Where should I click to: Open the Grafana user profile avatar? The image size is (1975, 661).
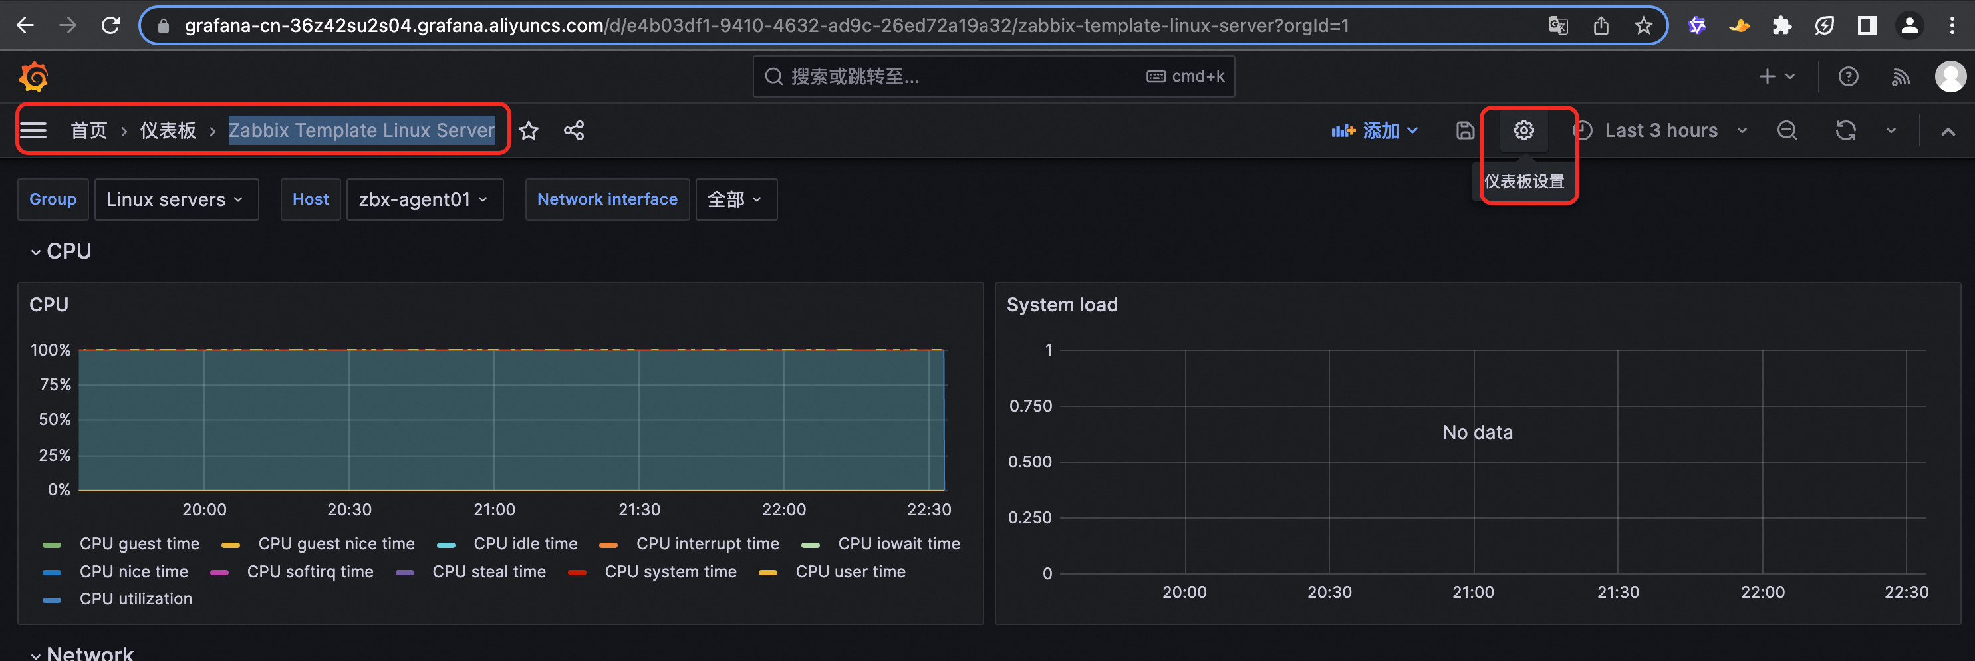(1950, 76)
